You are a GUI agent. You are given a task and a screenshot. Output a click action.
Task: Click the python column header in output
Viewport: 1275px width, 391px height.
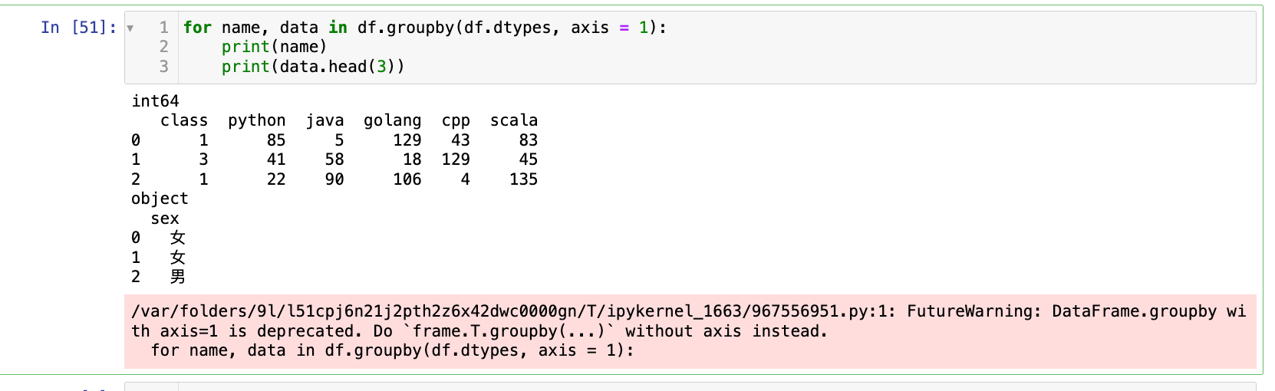click(x=256, y=120)
